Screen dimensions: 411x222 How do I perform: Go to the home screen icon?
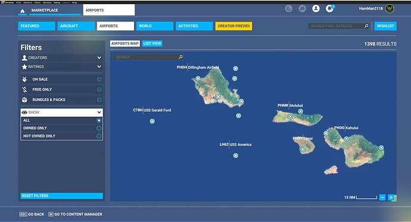23,11
